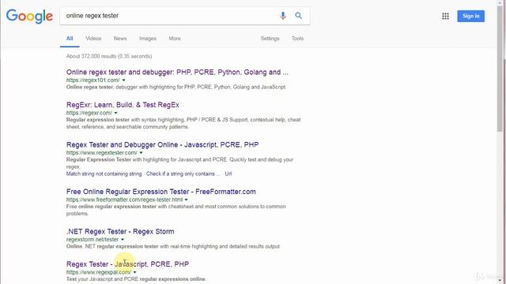The image size is (506, 284).
Task: Switch to the News tab
Action: coord(120,39)
